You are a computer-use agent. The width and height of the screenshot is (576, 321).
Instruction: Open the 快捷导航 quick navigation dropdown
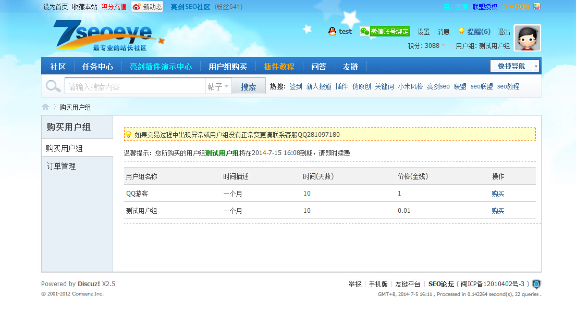tap(536, 66)
